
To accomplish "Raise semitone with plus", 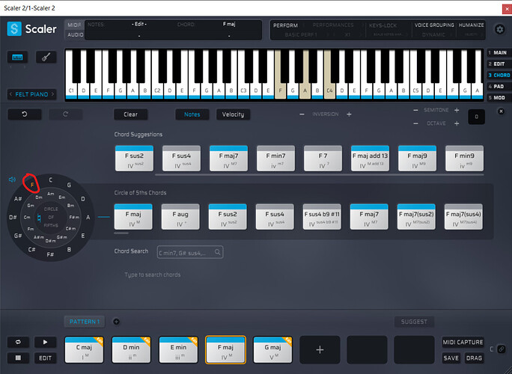I will [x=457, y=110].
